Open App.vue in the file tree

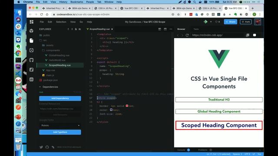tap(50, 70)
